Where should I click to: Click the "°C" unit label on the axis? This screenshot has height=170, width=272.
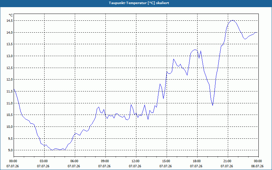click(11, 15)
